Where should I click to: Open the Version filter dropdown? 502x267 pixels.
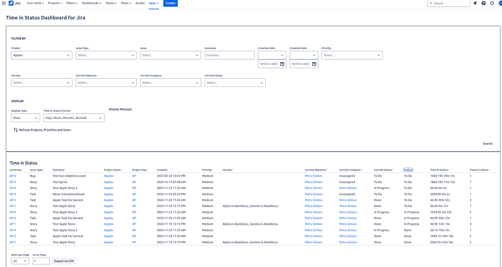tap(42, 82)
